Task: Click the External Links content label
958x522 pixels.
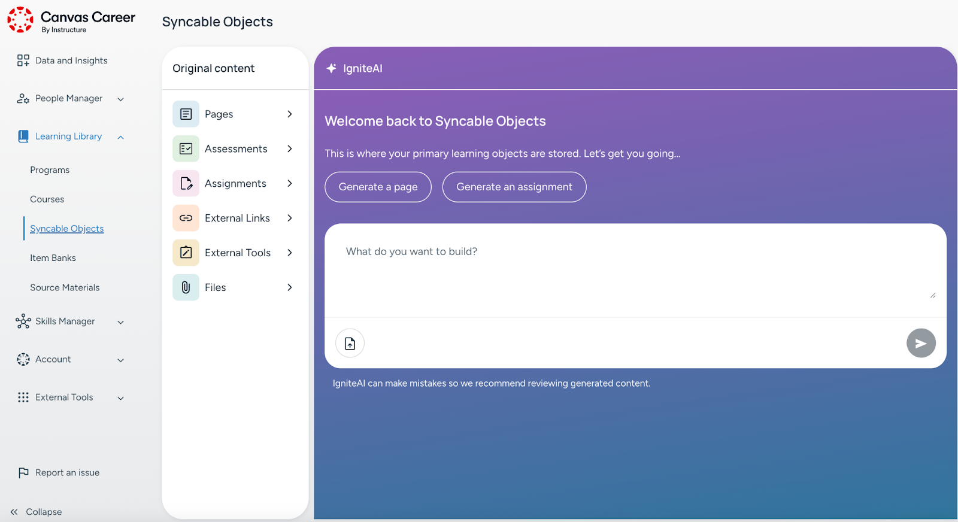Action: [x=237, y=218]
